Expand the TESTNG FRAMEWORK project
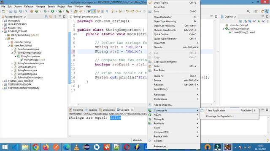The height and width of the screenshot is (151, 270). pos(3,85)
